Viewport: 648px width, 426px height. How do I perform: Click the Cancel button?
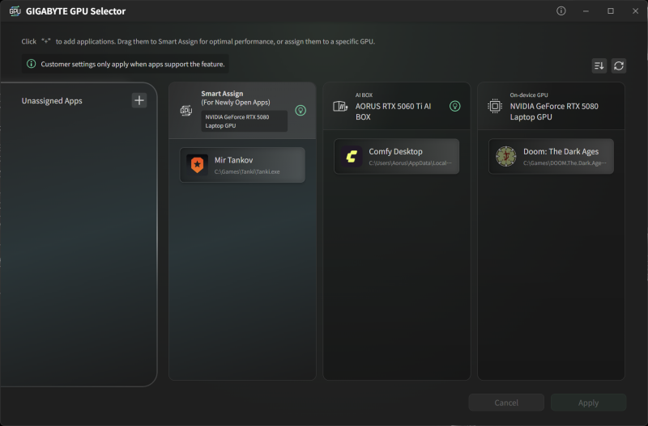506,403
